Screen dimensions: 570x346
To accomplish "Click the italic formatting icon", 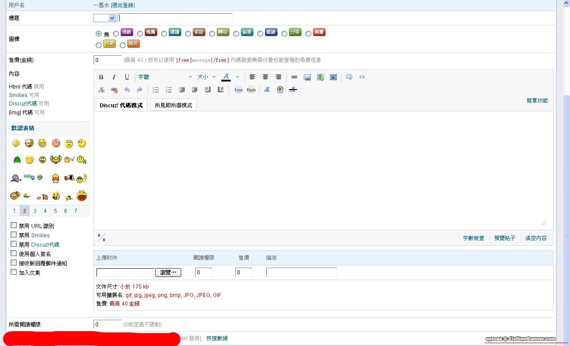I will click(x=114, y=77).
